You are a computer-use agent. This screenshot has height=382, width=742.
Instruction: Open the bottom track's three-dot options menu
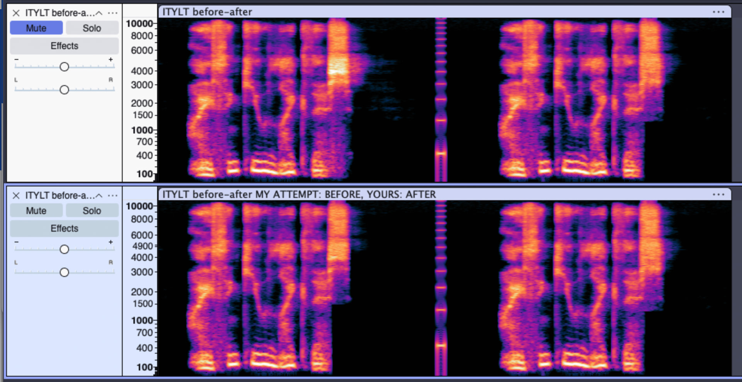pos(112,196)
